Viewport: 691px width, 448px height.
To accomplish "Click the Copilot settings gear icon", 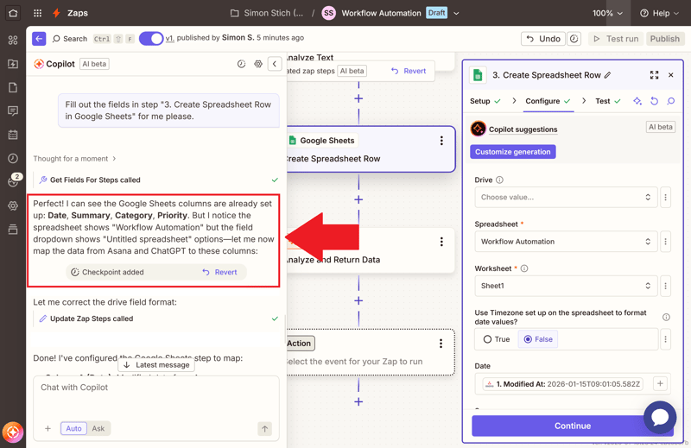I will (258, 64).
